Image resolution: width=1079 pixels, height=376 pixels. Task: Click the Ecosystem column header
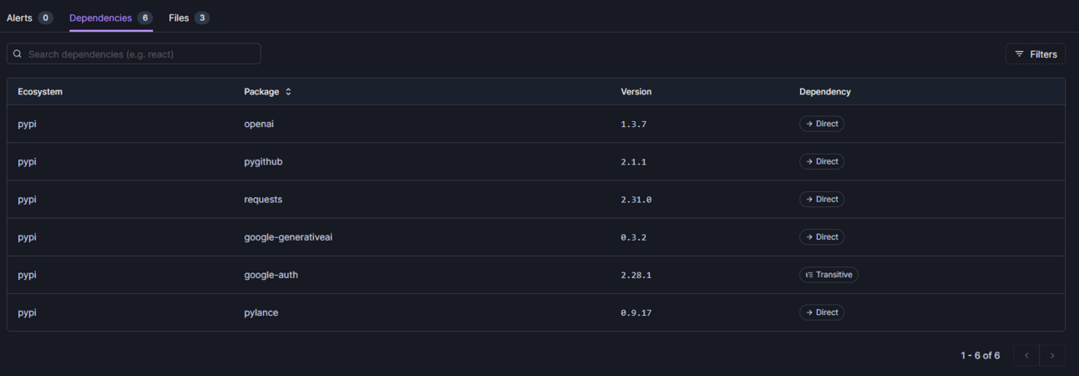point(40,92)
